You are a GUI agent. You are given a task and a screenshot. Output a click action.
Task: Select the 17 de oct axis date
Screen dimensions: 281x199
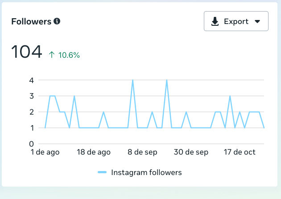tap(240, 152)
